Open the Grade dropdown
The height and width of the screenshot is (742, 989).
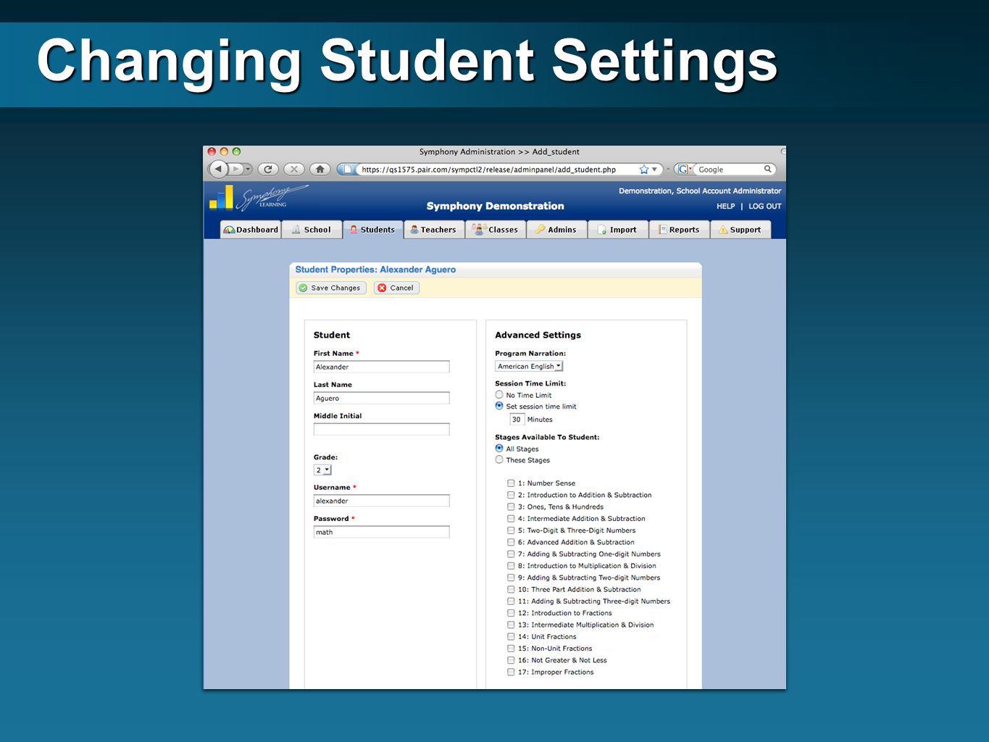(x=322, y=470)
